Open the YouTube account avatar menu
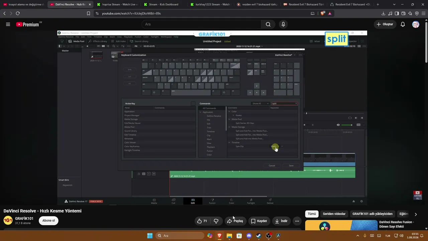 pyautogui.click(x=416, y=24)
